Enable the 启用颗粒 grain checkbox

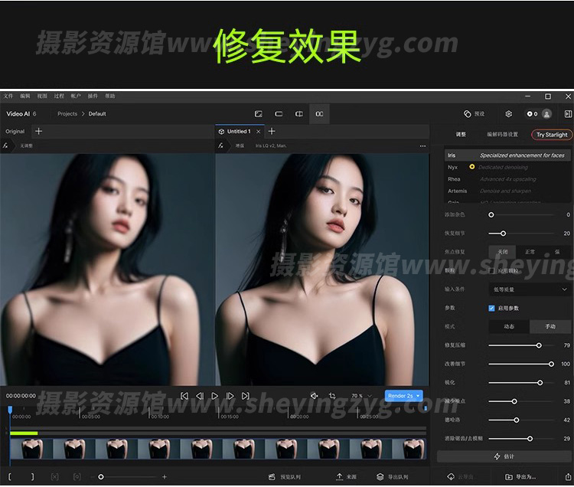click(491, 270)
